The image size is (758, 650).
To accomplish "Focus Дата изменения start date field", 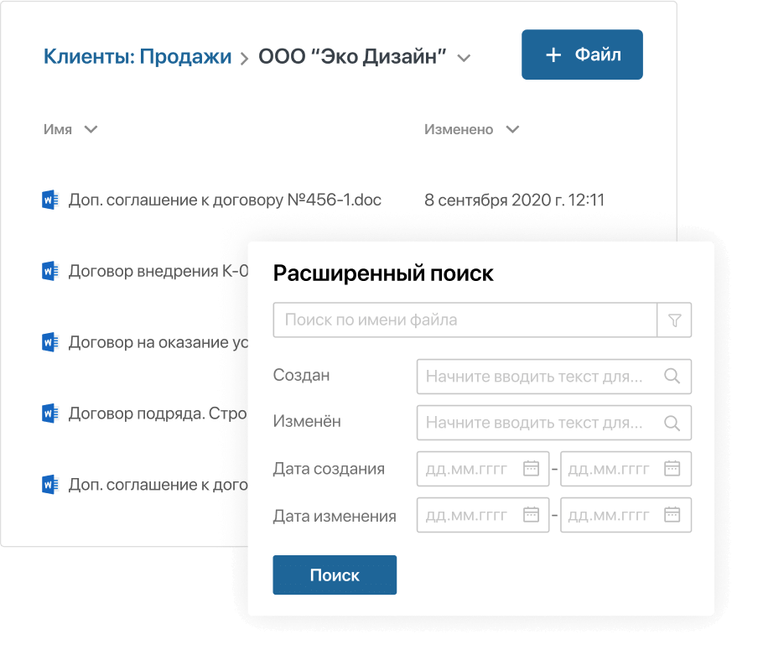I will pos(483,515).
